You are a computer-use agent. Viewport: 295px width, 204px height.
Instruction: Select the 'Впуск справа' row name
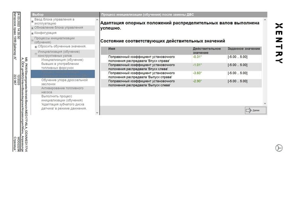click(x=141, y=59)
